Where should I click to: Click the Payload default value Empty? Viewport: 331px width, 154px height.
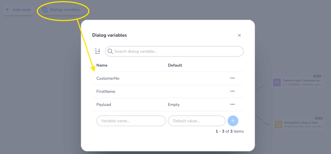(174, 105)
